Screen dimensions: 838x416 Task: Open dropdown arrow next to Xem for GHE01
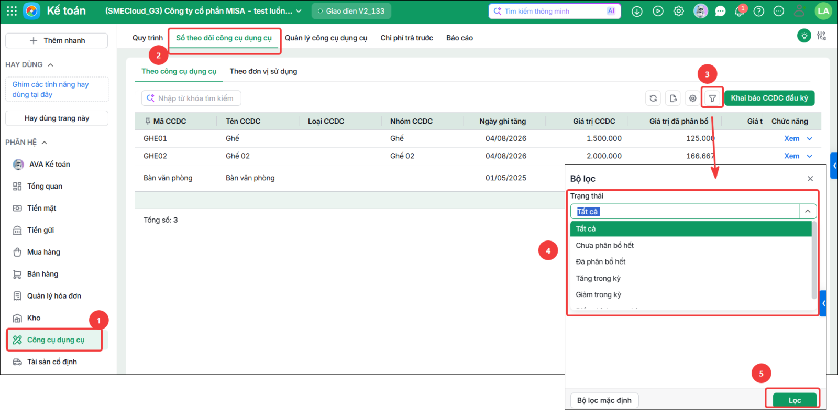[x=810, y=139]
